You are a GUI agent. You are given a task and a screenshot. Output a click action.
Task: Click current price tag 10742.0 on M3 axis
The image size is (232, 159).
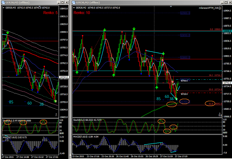[64, 77]
